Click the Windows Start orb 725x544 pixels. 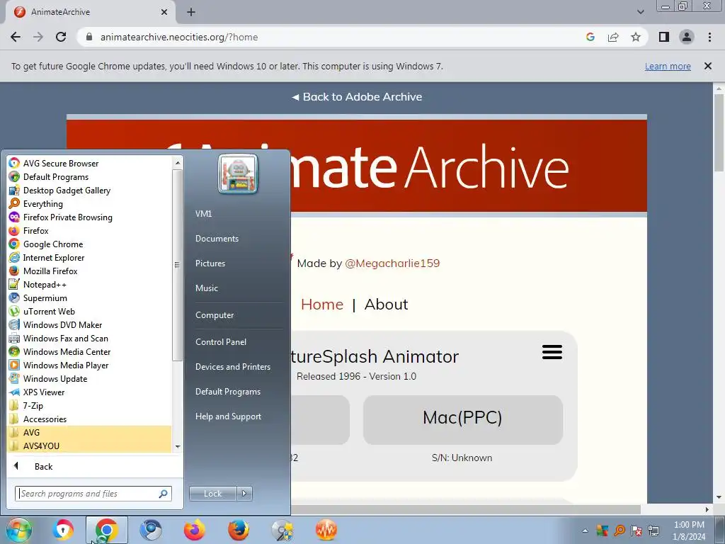coord(18,530)
